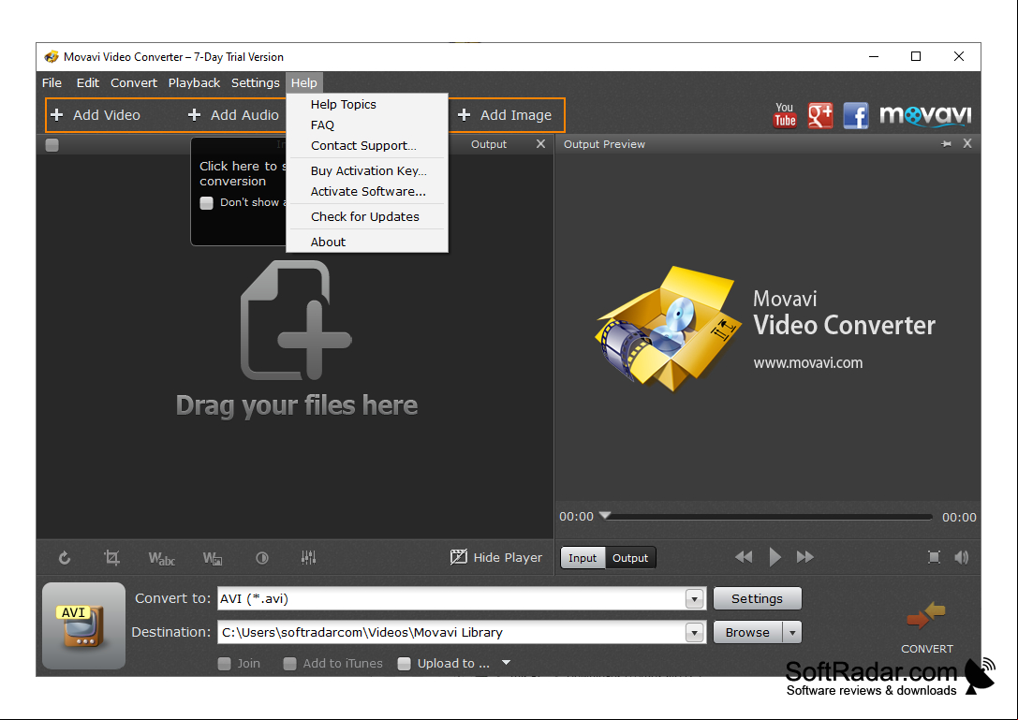The height and width of the screenshot is (720, 1018).
Task: Open the Facebook icon
Action: [856, 115]
